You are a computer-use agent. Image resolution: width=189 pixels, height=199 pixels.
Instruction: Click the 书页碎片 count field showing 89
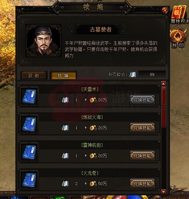[x=152, y=75]
